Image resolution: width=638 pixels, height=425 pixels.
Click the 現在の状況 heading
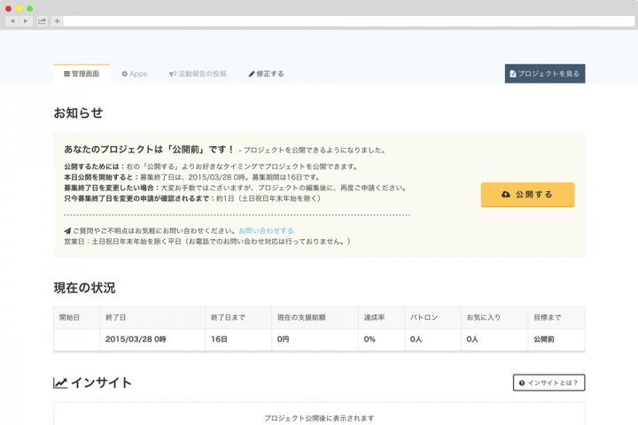(x=85, y=288)
